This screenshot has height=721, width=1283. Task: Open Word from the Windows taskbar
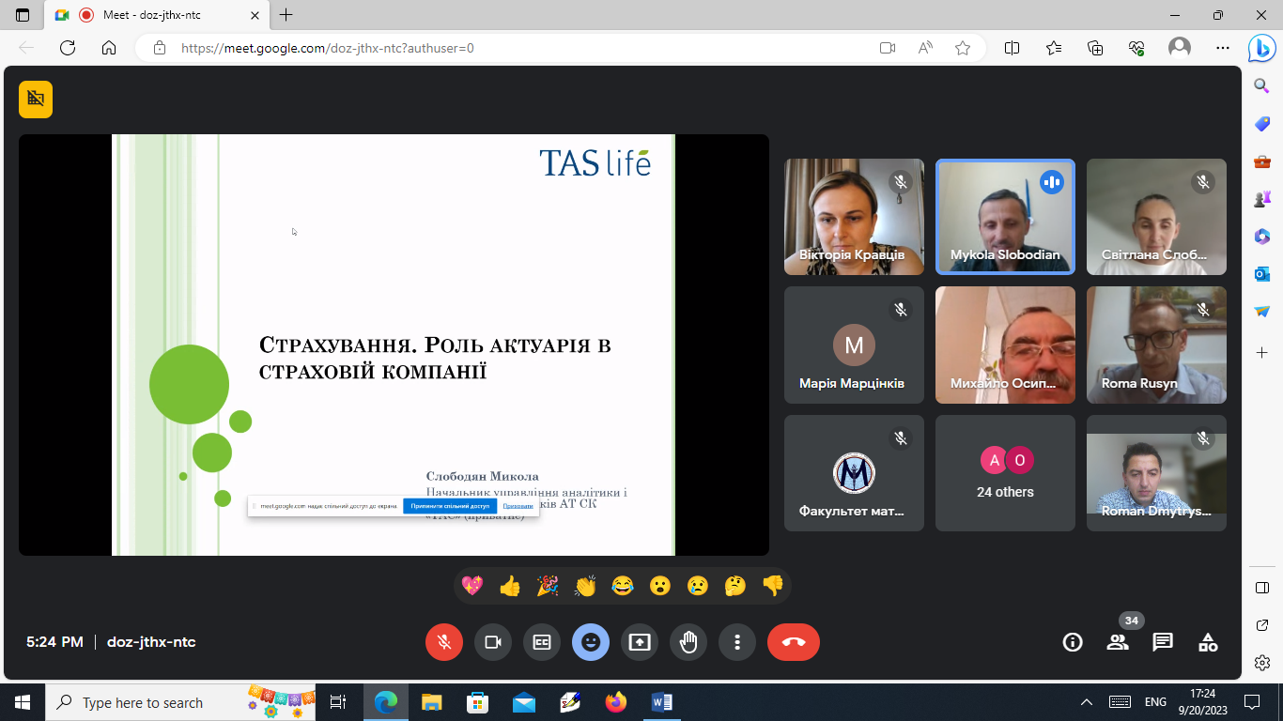tap(661, 702)
